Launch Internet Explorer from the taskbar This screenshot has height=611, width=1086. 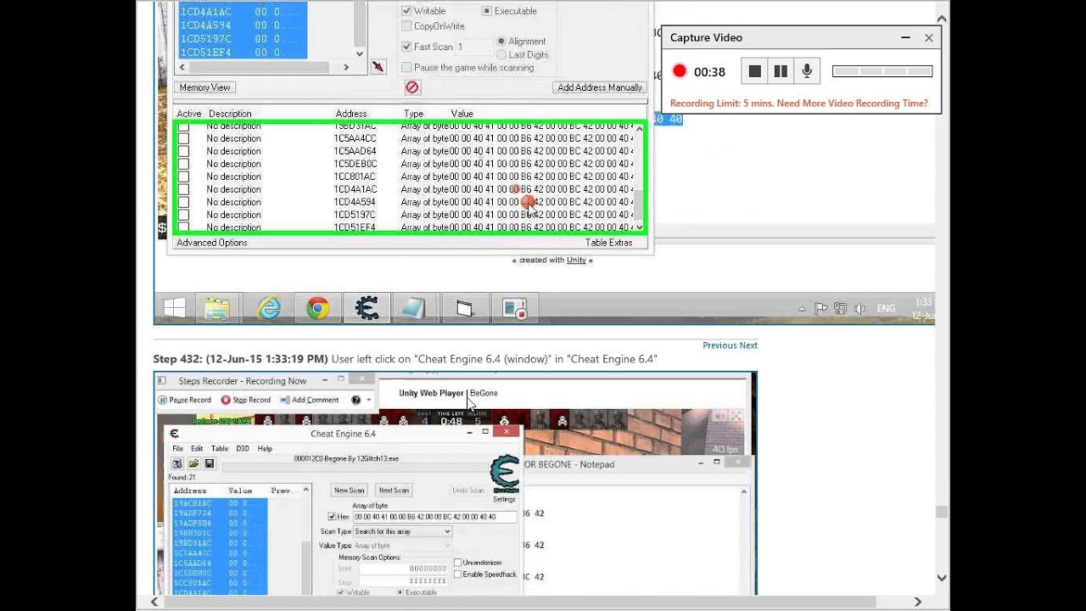[x=269, y=309]
